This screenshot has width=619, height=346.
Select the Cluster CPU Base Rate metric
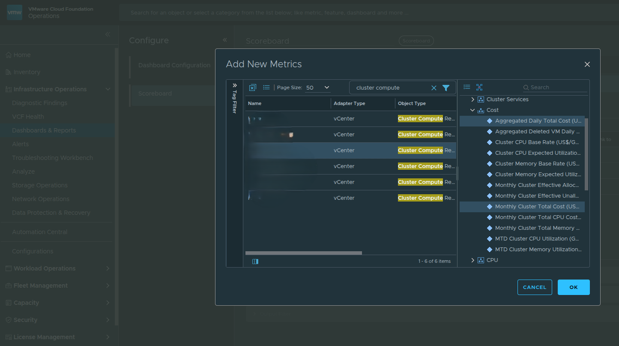click(x=537, y=142)
